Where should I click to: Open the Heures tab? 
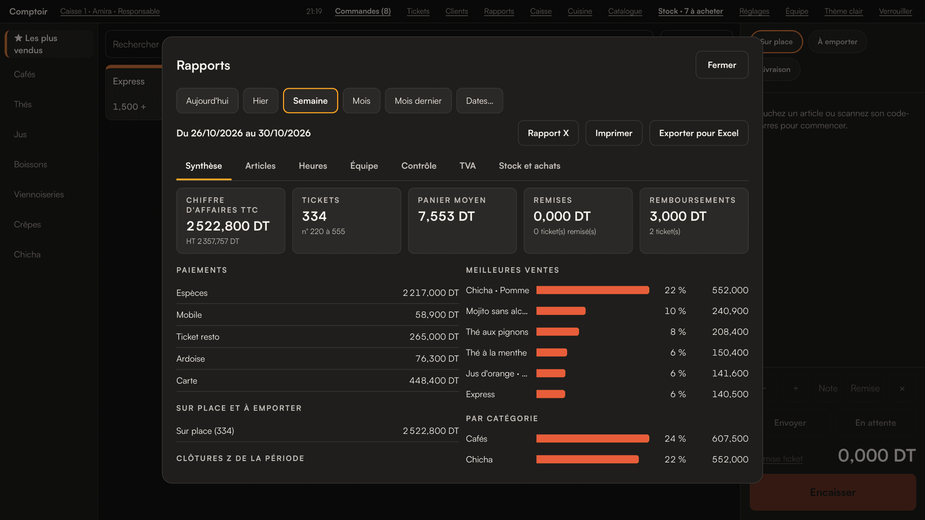[x=313, y=166]
